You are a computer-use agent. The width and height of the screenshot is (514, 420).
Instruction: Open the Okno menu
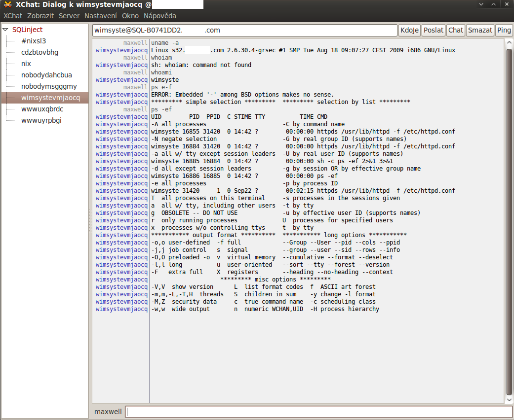130,16
